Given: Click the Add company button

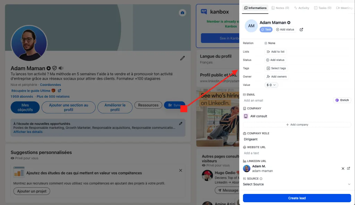Looking at the screenshot, I should tap(297, 125).
